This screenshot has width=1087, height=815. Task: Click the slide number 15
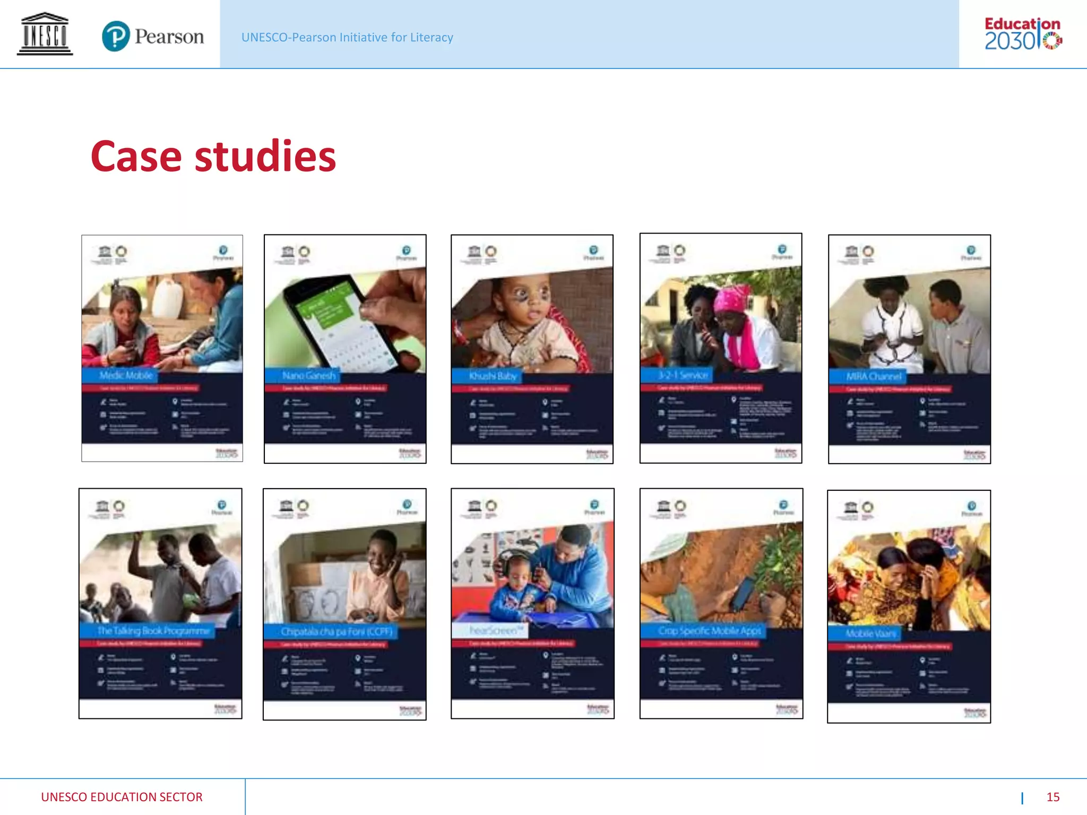1053,797
